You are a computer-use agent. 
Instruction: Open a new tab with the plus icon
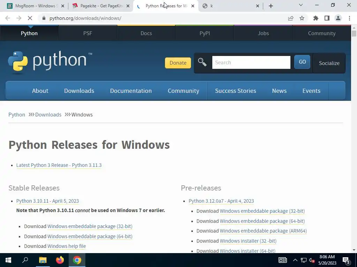pos(271,6)
